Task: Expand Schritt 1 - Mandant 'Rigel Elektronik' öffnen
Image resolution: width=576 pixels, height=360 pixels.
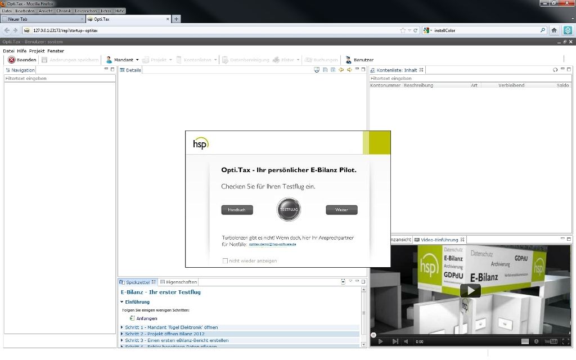Action: click(122, 327)
